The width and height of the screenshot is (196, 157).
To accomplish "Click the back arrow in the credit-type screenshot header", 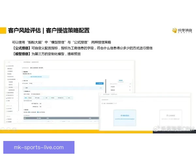I will pyautogui.click(x=101, y=94).
